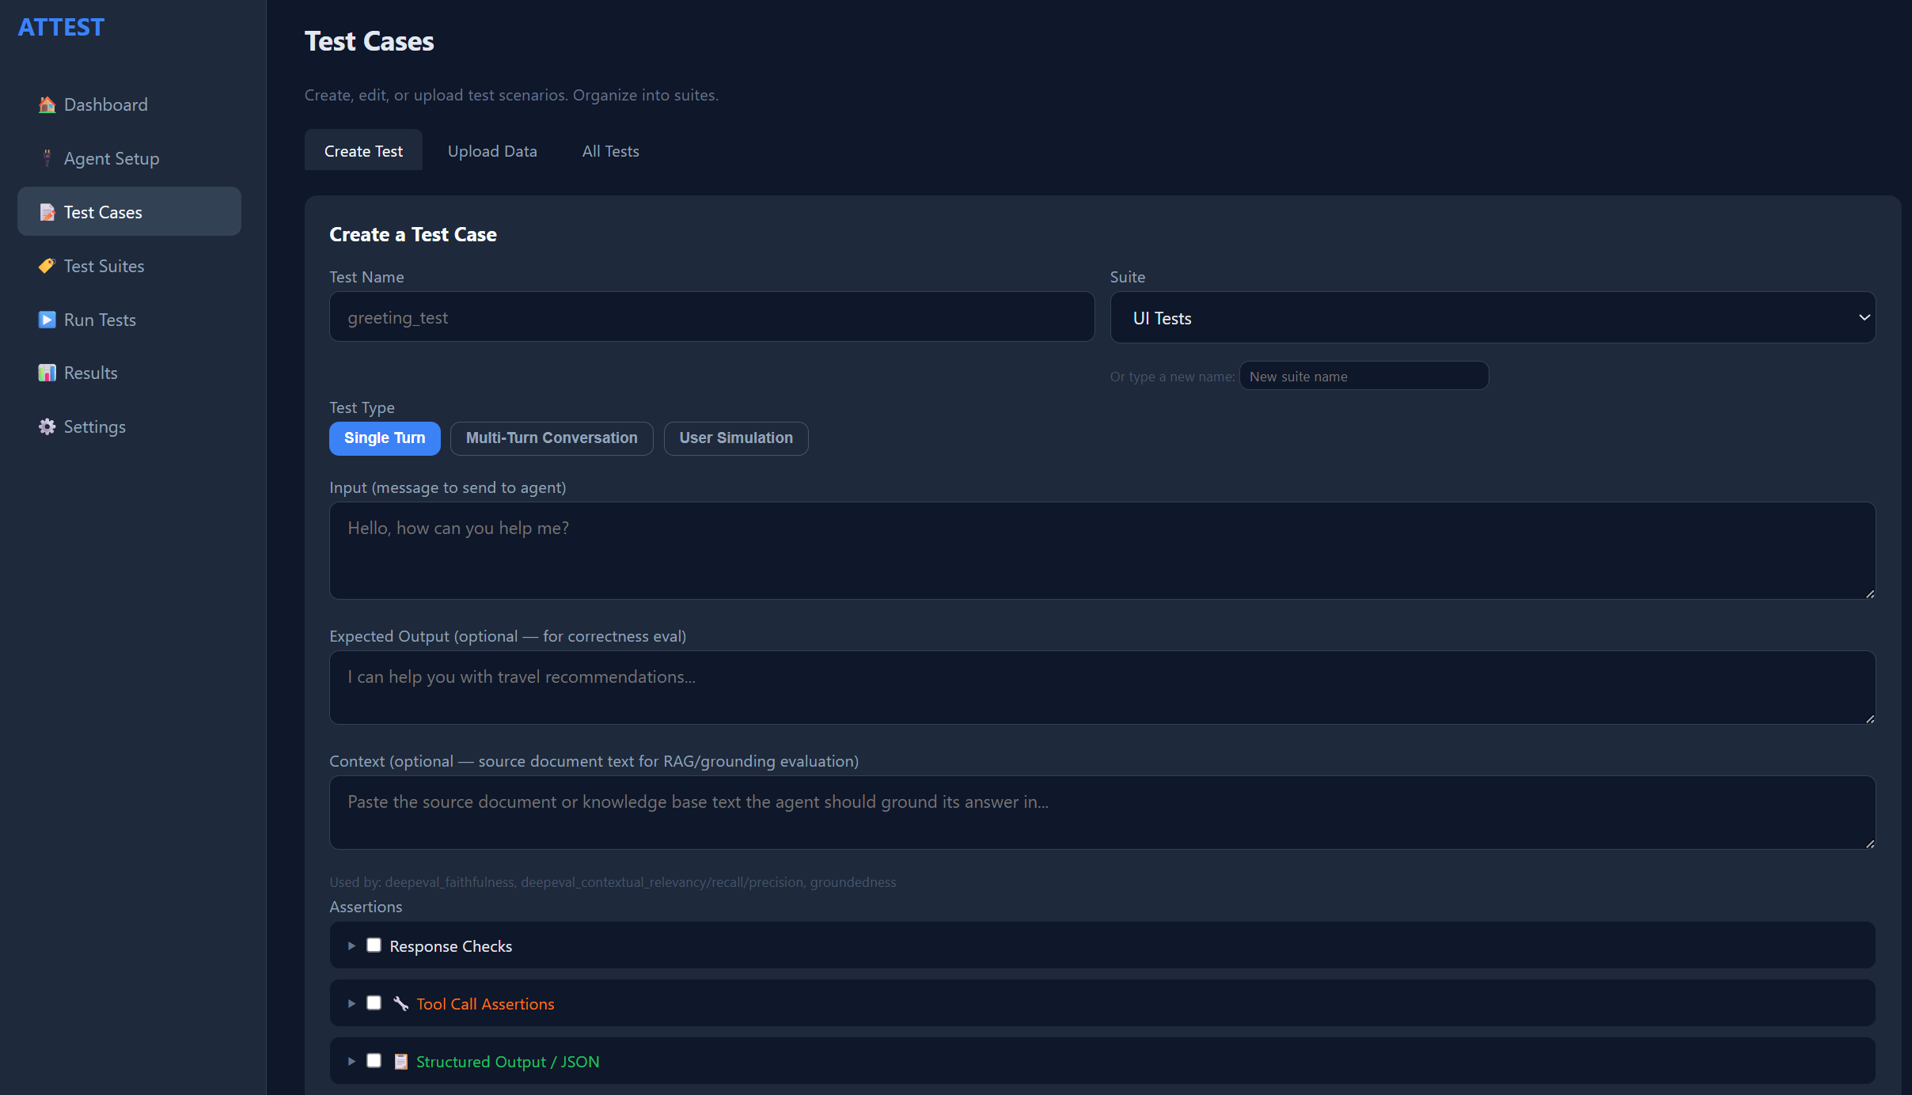Select the Test Cases notepad icon
Screen dimensions: 1912x1095
coord(47,212)
